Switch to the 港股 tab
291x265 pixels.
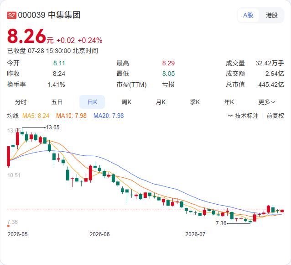272,15
